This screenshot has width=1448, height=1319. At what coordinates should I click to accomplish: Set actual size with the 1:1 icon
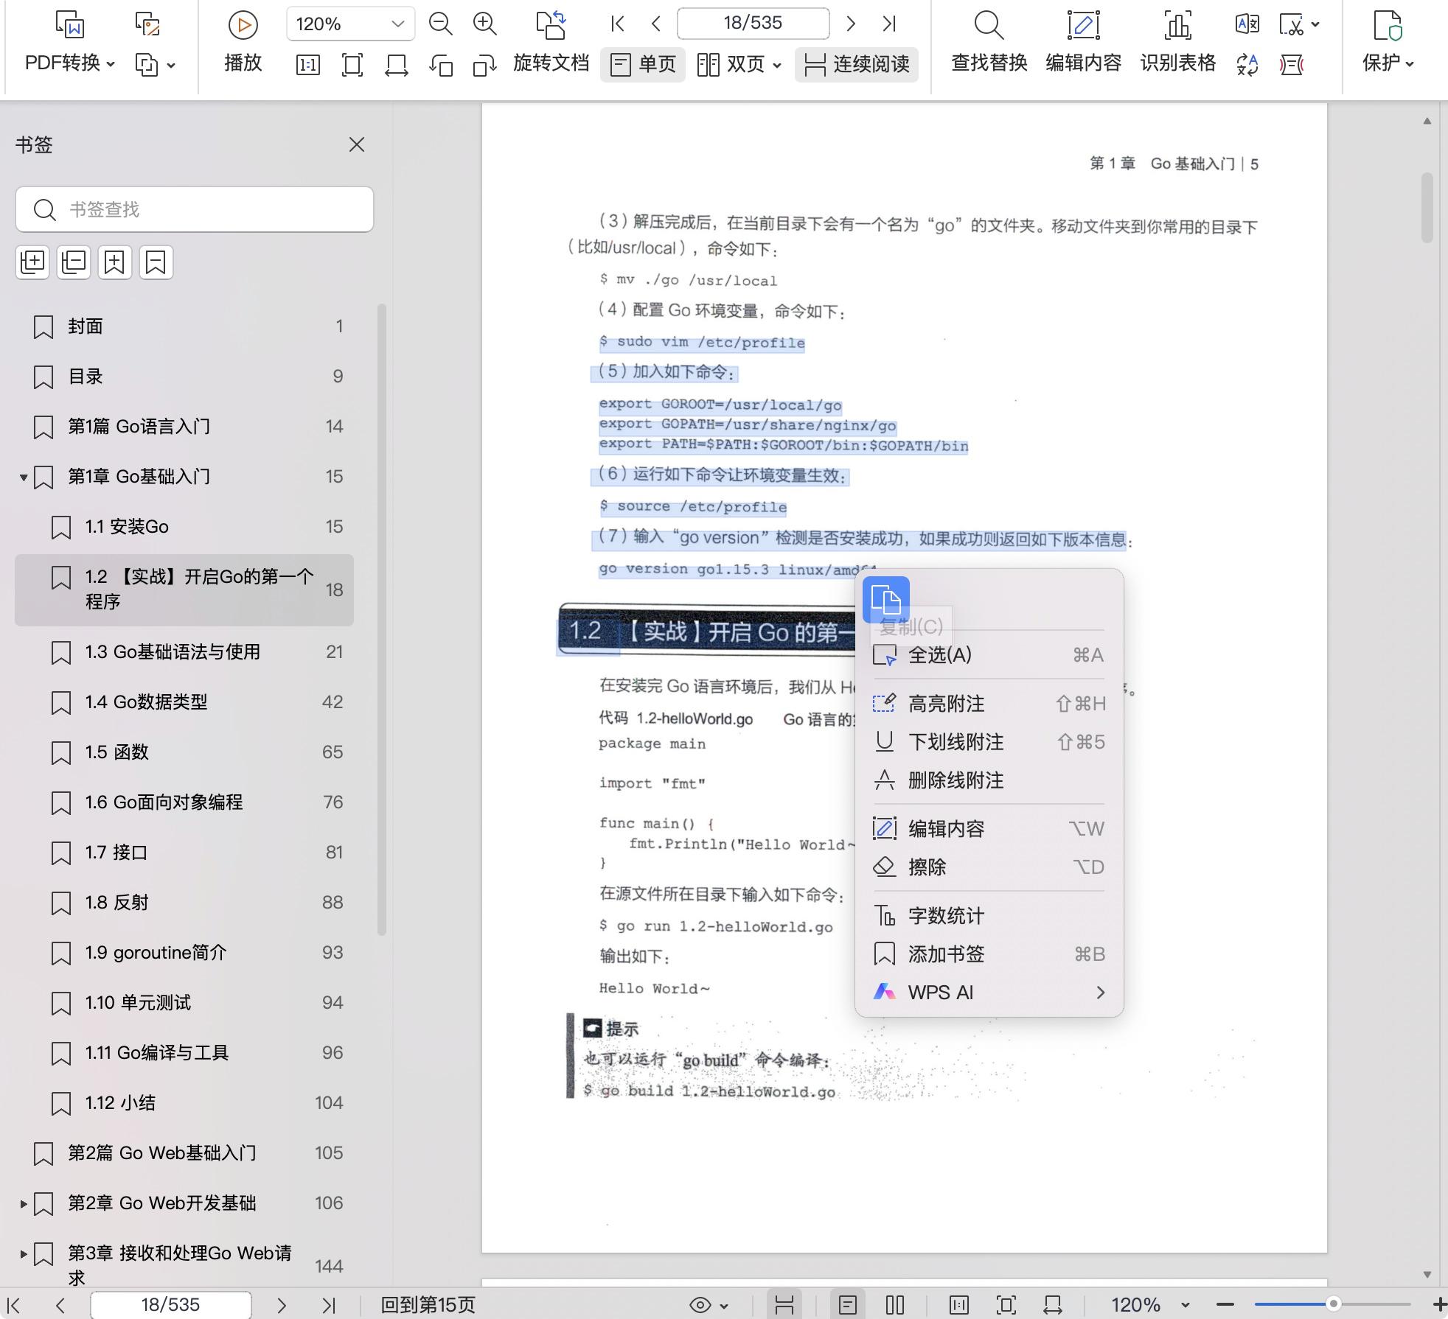(307, 65)
